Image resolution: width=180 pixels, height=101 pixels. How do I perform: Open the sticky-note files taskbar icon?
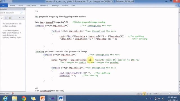[33, 98]
